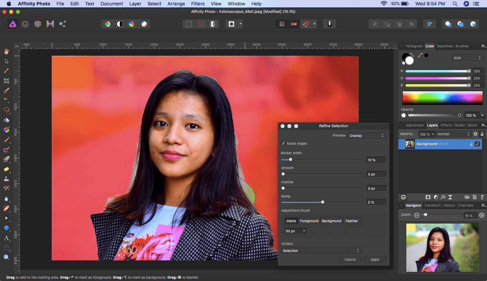Open the Normal blend mode dropdown
The image size is (487, 281).
(x=453, y=134)
